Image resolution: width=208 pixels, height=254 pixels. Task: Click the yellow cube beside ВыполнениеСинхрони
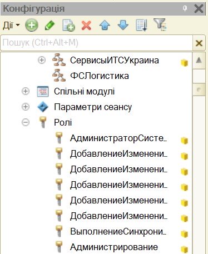tap(185, 234)
